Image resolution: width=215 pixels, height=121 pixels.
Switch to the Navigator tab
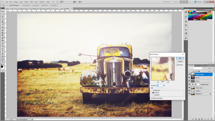click(200, 10)
